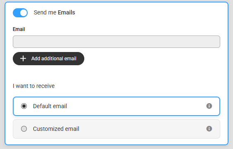
Task: Show info for Default email option
Action: tap(209, 106)
